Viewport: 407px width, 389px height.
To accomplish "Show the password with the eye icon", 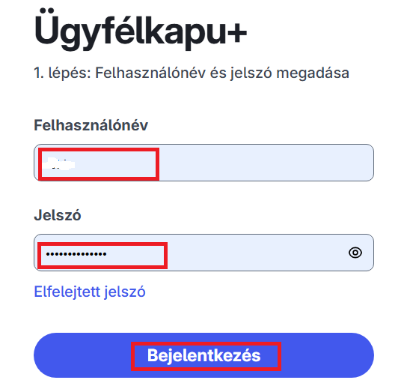I will [355, 253].
